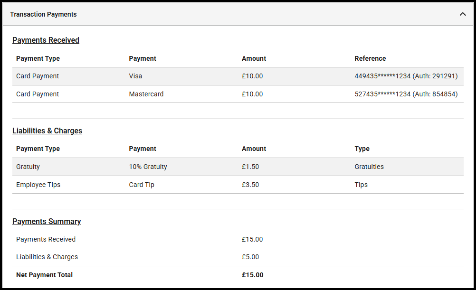The image size is (476, 290).
Task: Select the Payments Summary section heading
Action: pyautogui.click(x=47, y=222)
